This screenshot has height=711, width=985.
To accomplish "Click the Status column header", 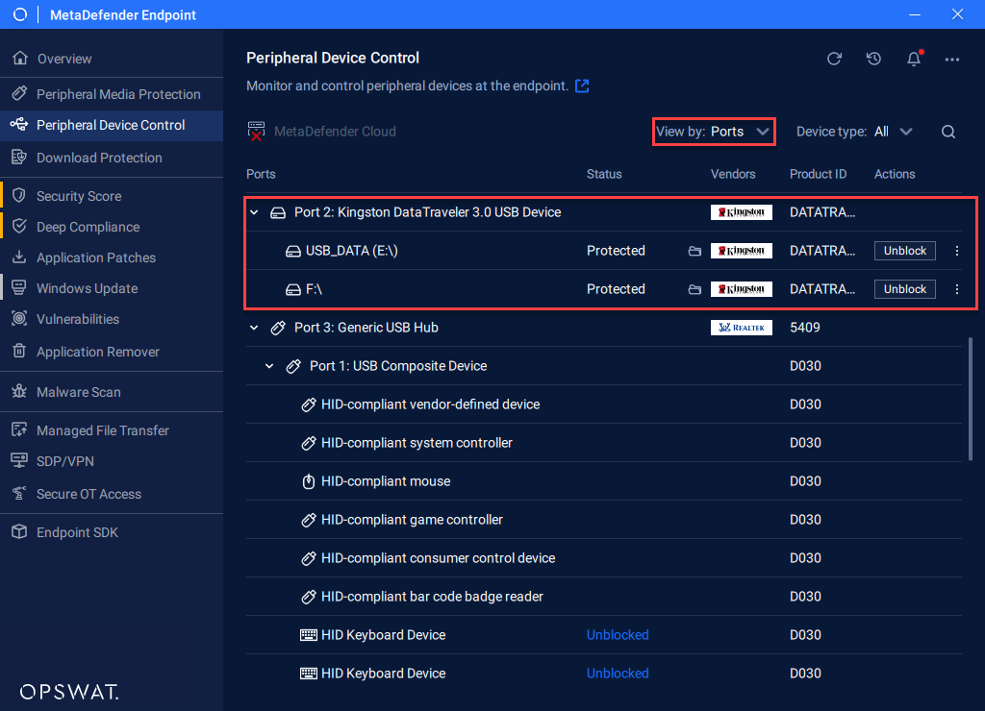I will click(x=604, y=174).
